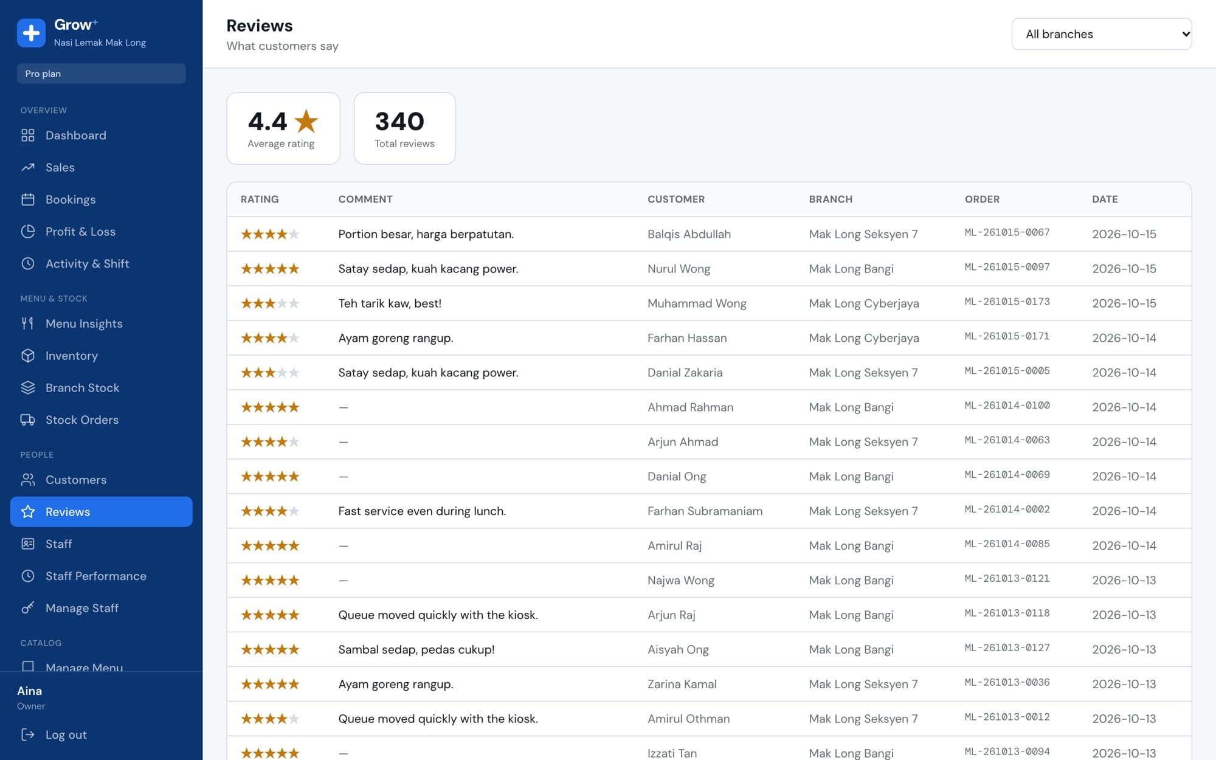Click the 340 Total reviews card
This screenshot has width=1216, height=760.
click(x=405, y=128)
